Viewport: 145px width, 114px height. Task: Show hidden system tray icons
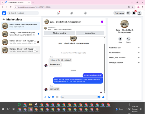pos(126,109)
